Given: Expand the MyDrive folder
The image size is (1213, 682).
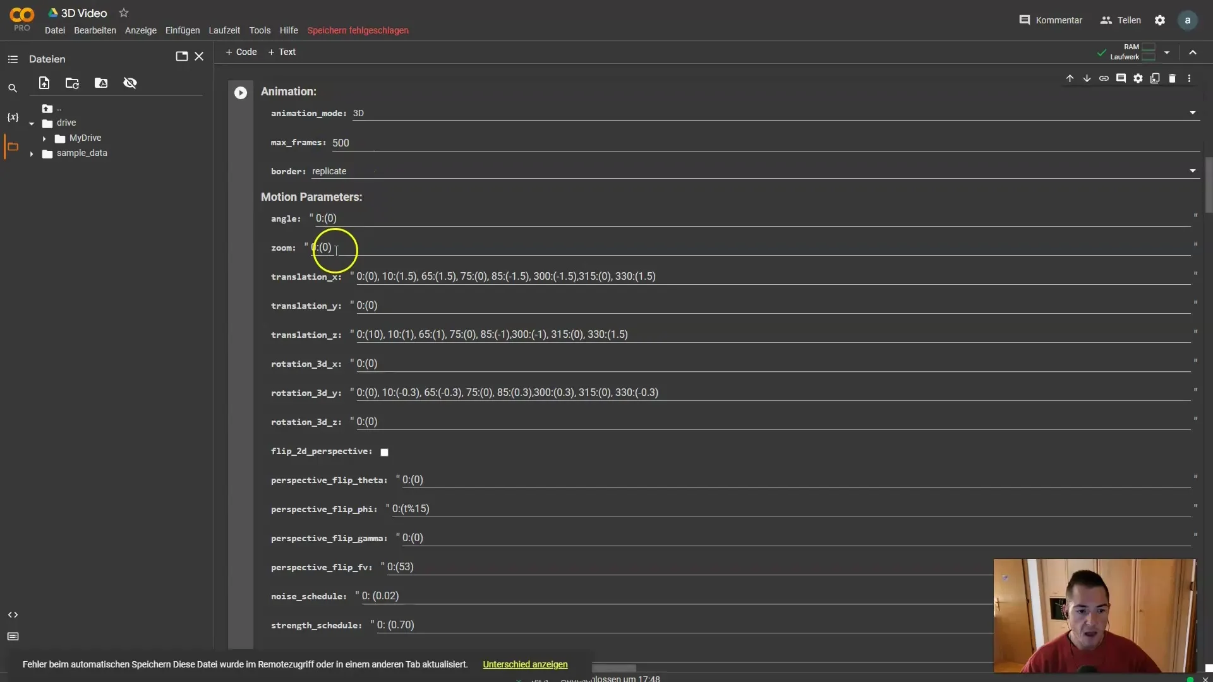Looking at the screenshot, I should (44, 138).
